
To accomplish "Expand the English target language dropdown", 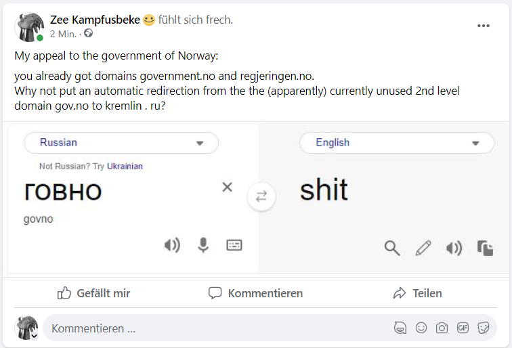I will (x=397, y=143).
